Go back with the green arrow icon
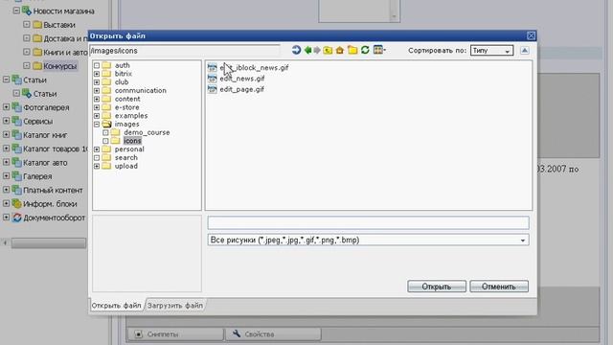 [307, 50]
